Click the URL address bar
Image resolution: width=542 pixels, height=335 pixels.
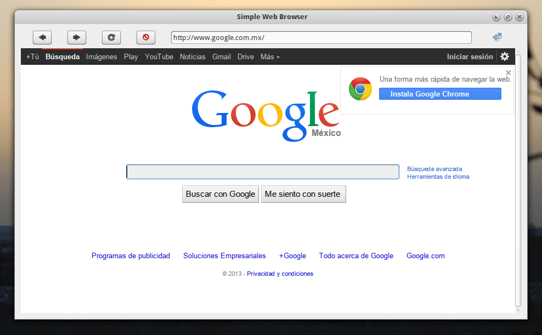click(x=321, y=37)
